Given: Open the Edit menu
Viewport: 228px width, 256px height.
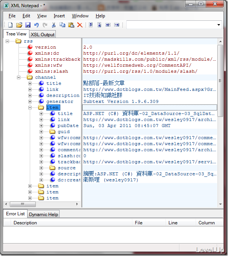Looking at the screenshot, I should pyautogui.click(x=26, y=16).
